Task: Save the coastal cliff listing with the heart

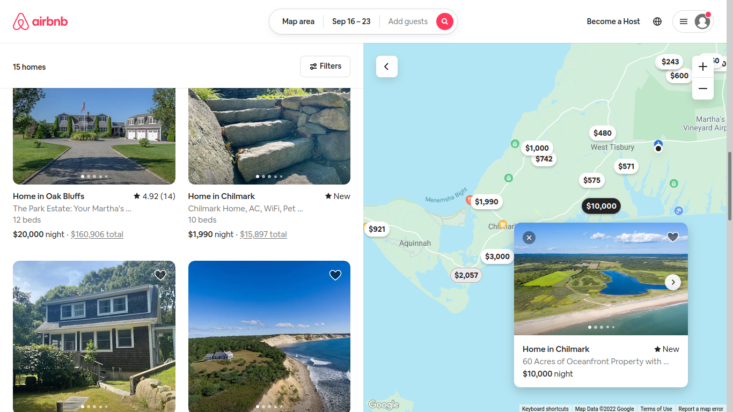Action: tap(335, 275)
